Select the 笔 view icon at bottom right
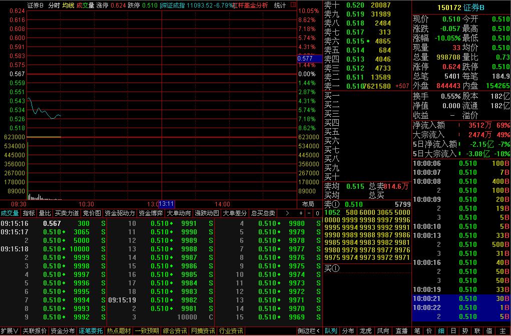511x336 pixels. click(x=417, y=331)
